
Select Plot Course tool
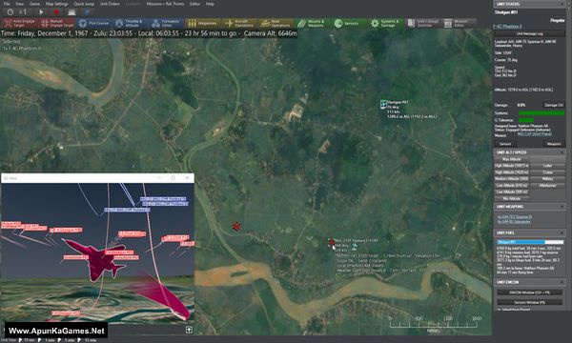tap(94, 23)
